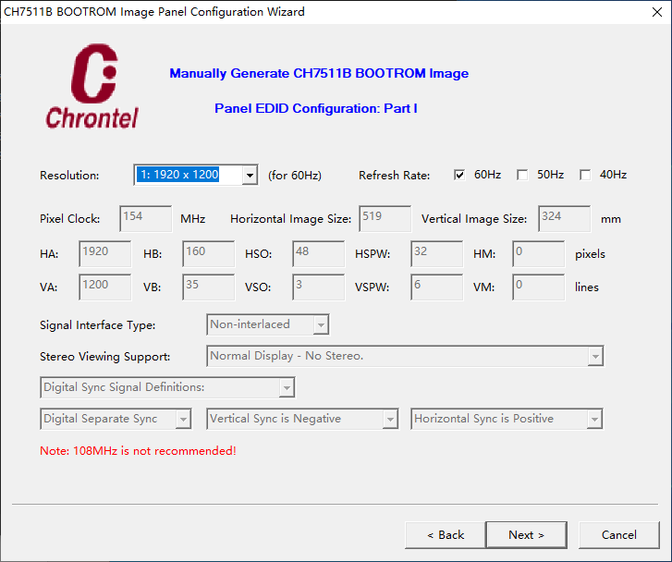This screenshot has height=562, width=672.
Task: Close the BOOTROM configuration wizard window
Action: point(657,12)
